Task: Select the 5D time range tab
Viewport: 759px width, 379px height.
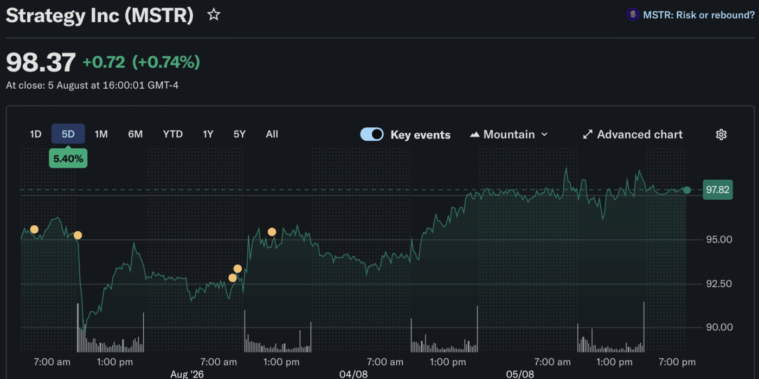Action: [68, 134]
